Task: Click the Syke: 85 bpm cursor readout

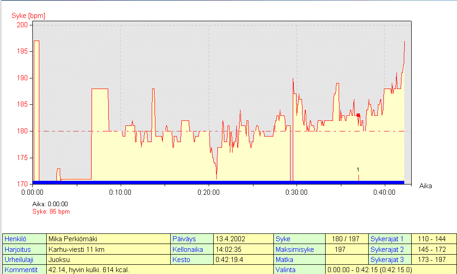Action: 51,212
